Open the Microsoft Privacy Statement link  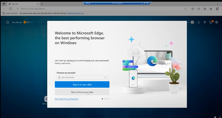(x=67, y=99)
